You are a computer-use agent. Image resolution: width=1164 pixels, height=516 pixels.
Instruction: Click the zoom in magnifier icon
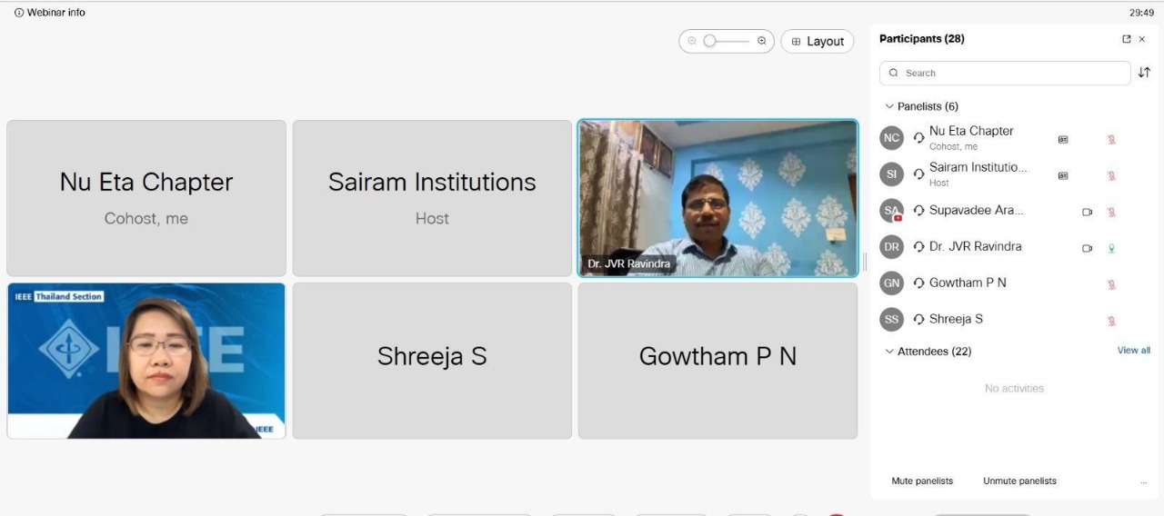tap(762, 41)
